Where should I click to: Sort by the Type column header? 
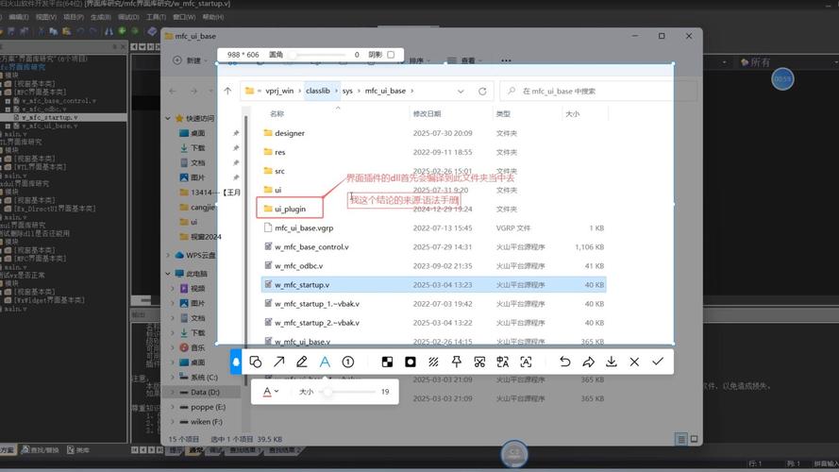503,114
